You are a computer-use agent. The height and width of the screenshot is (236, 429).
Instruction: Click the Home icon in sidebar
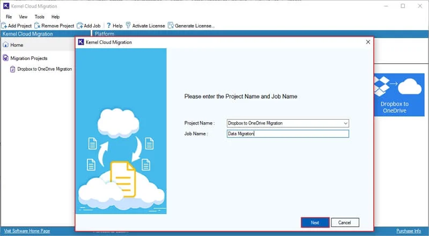[5, 45]
